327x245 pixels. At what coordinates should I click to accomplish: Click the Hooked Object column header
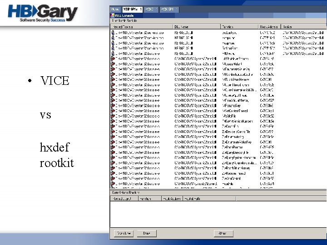[x=124, y=199]
